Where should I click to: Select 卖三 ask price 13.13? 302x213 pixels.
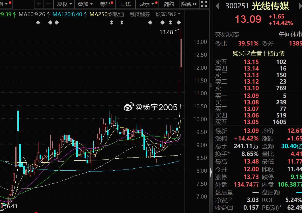[251, 75]
